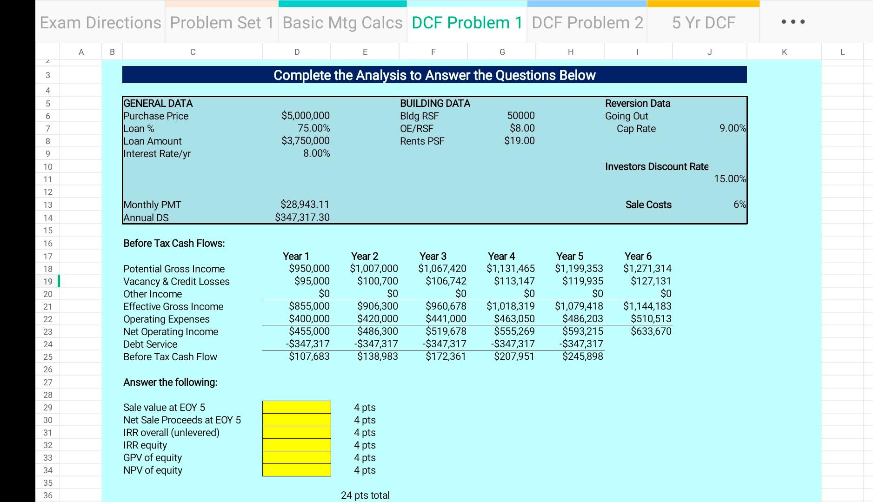873x502 pixels.
Task: Select the yellow Sale value at EOY 5 cell
Action: 296,407
